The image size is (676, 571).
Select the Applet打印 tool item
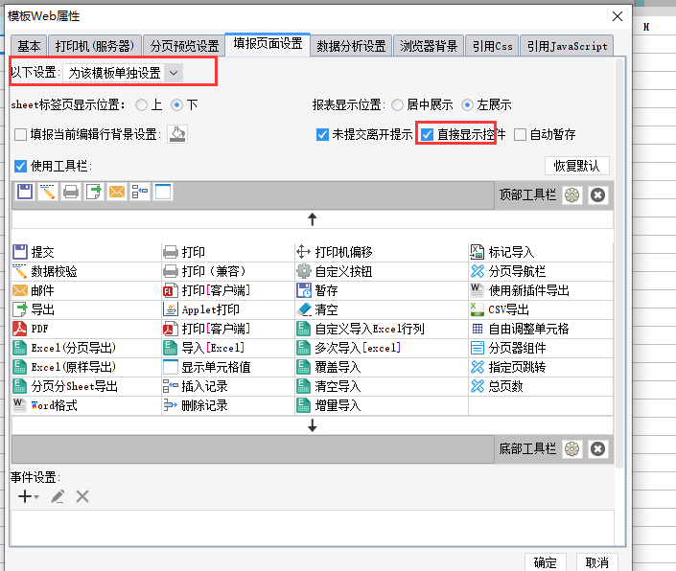click(x=228, y=309)
